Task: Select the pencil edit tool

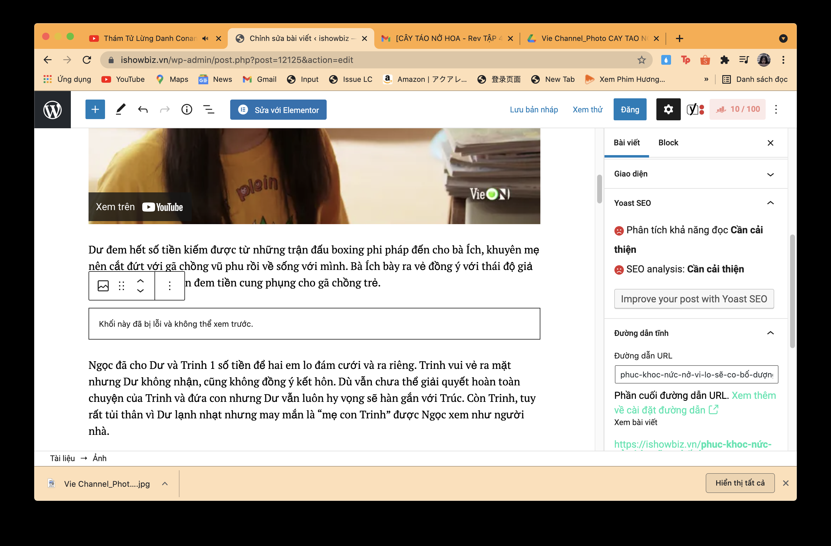Action: [x=121, y=110]
